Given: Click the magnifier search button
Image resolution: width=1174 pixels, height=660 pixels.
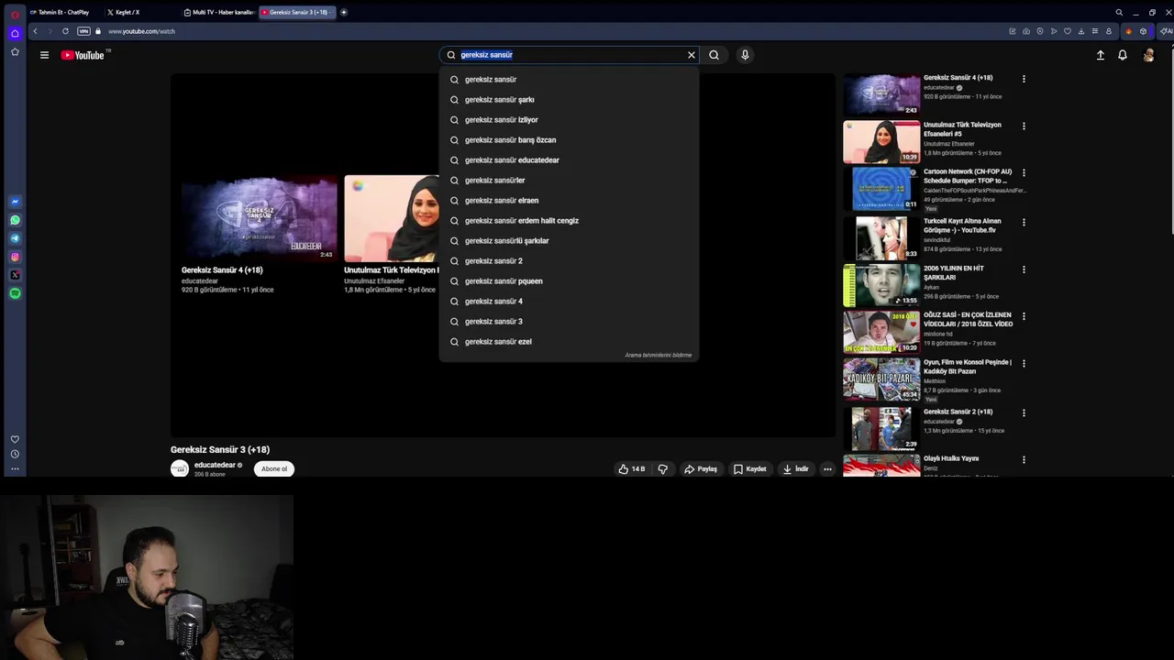Looking at the screenshot, I should [x=714, y=55].
